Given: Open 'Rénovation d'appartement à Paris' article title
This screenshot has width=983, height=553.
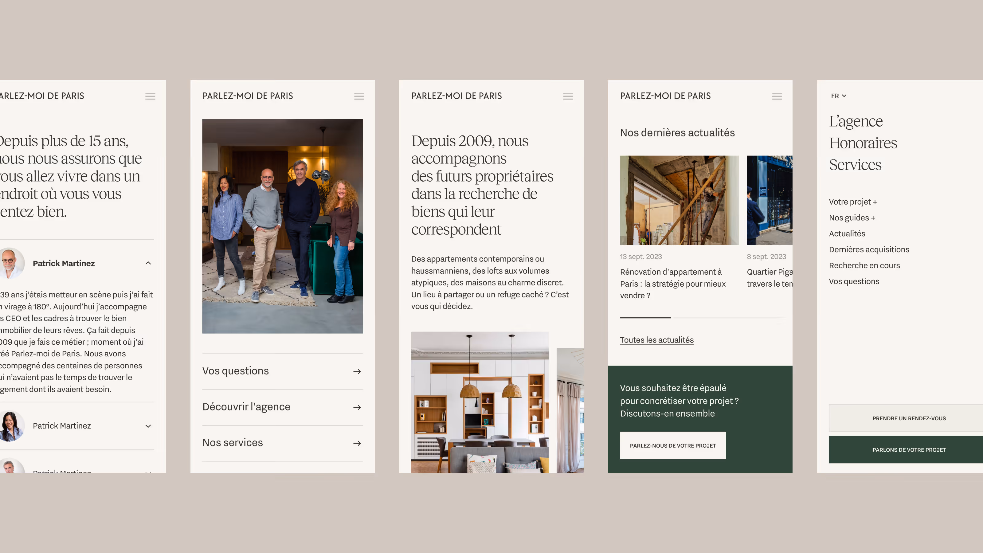Looking at the screenshot, I should (673, 284).
